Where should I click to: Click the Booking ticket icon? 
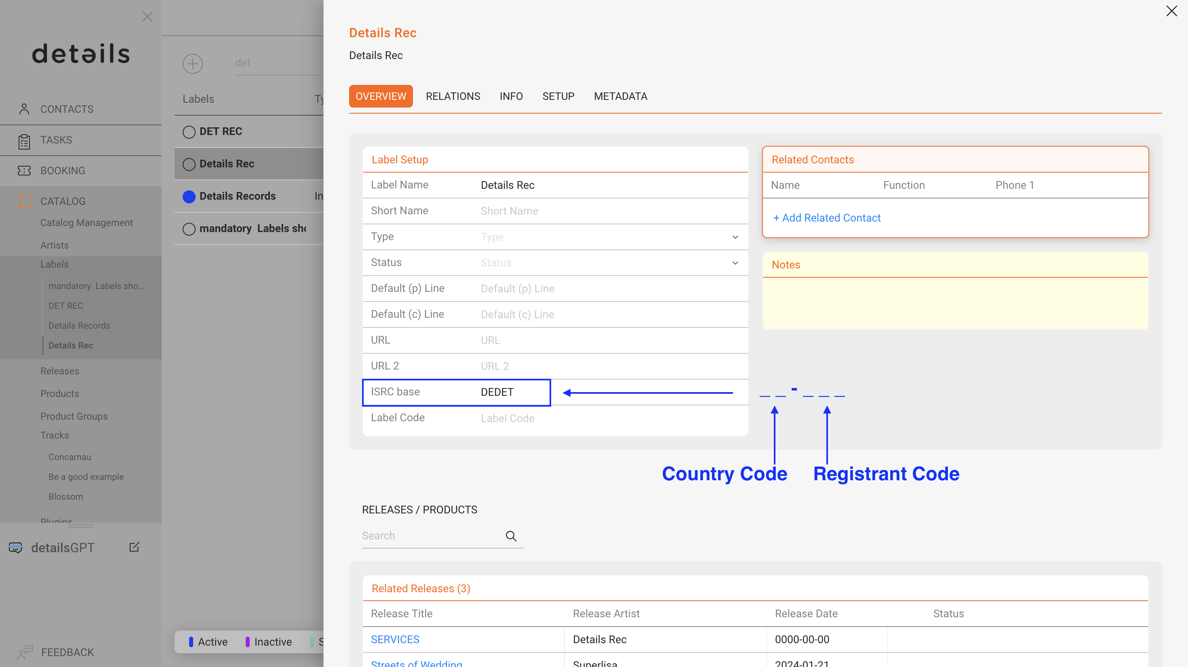point(24,171)
